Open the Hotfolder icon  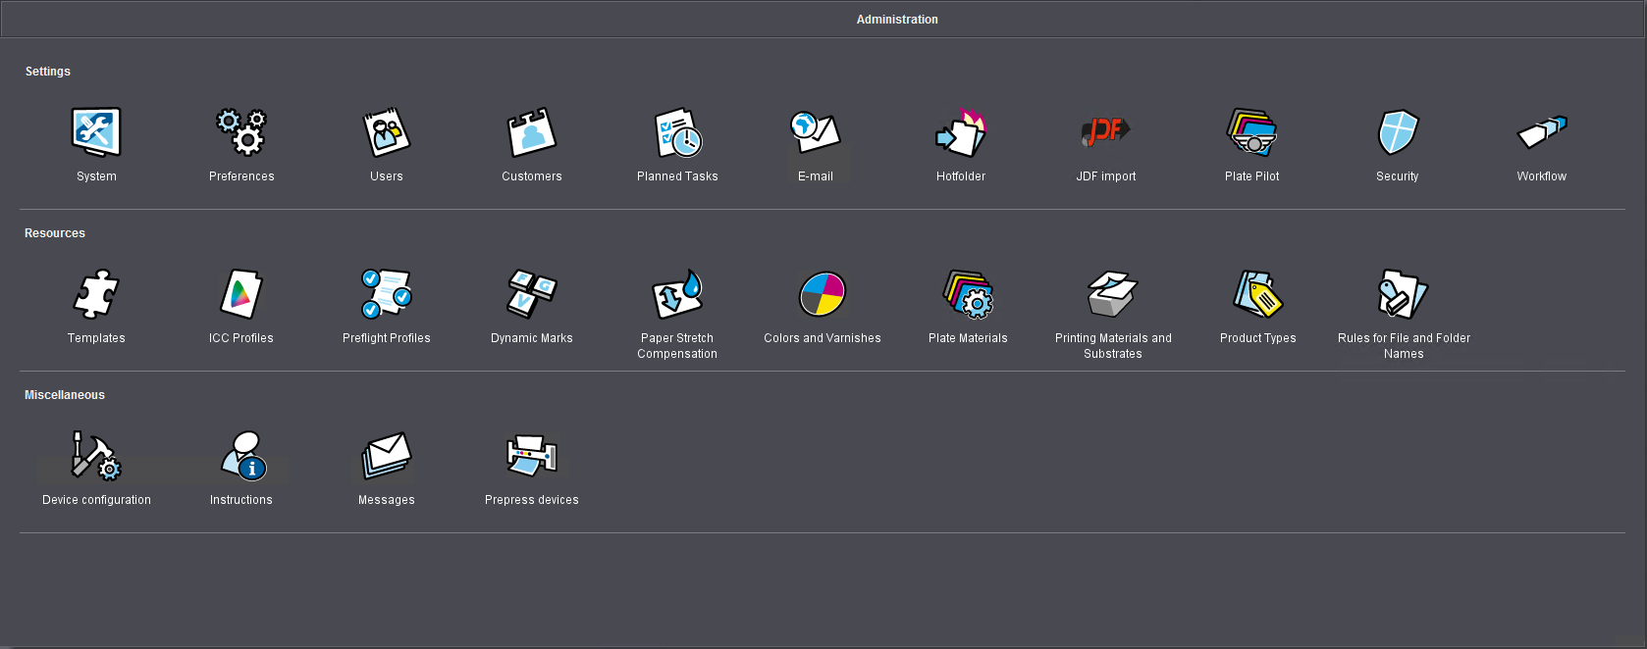coord(961,132)
